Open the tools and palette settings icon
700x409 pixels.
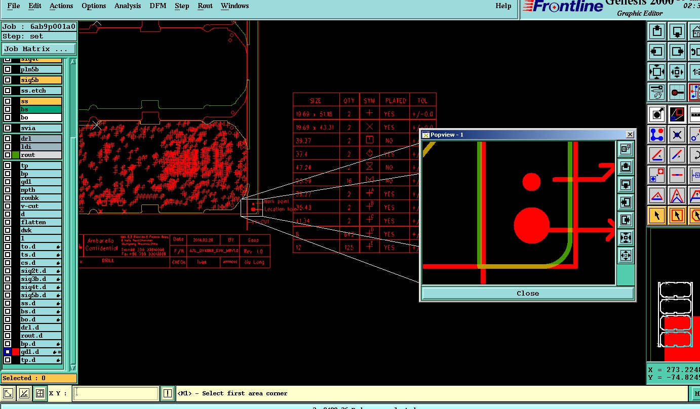tap(657, 92)
